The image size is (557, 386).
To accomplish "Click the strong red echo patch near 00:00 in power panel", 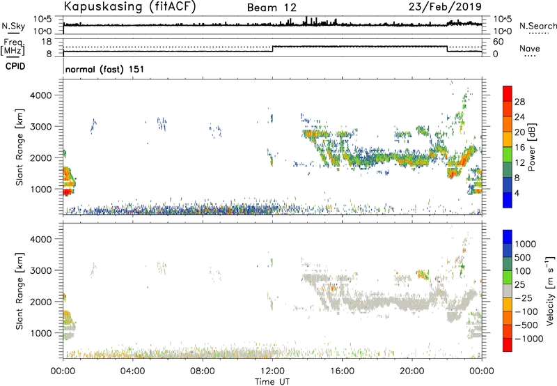I will (x=68, y=192).
